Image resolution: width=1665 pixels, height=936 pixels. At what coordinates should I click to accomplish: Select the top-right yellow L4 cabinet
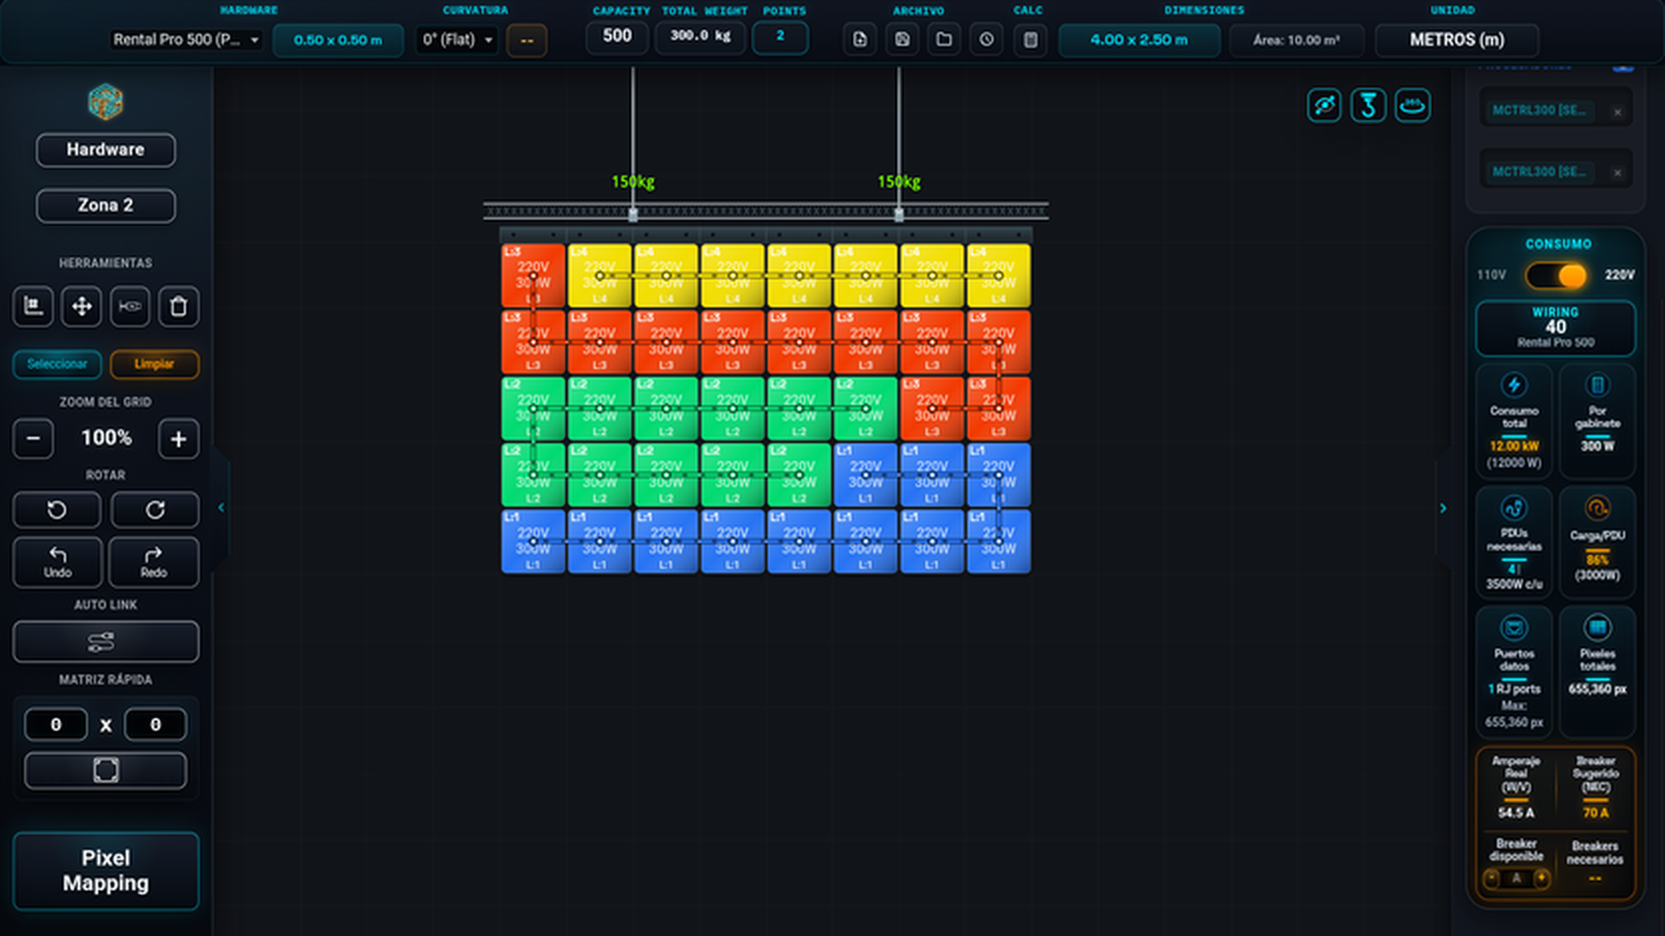[x=998, y=276]
